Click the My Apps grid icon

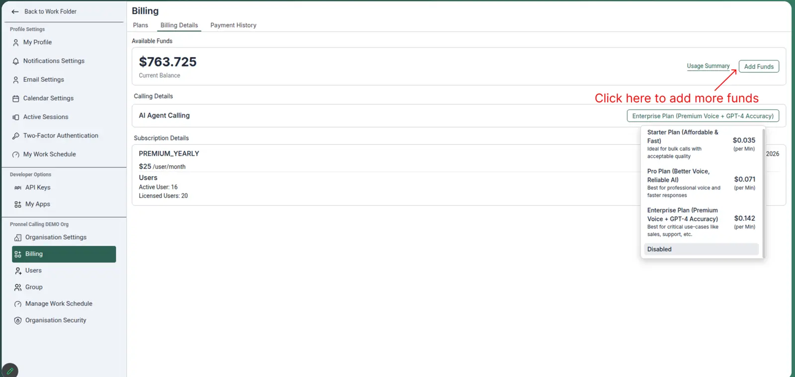click(x=18, y=204)
